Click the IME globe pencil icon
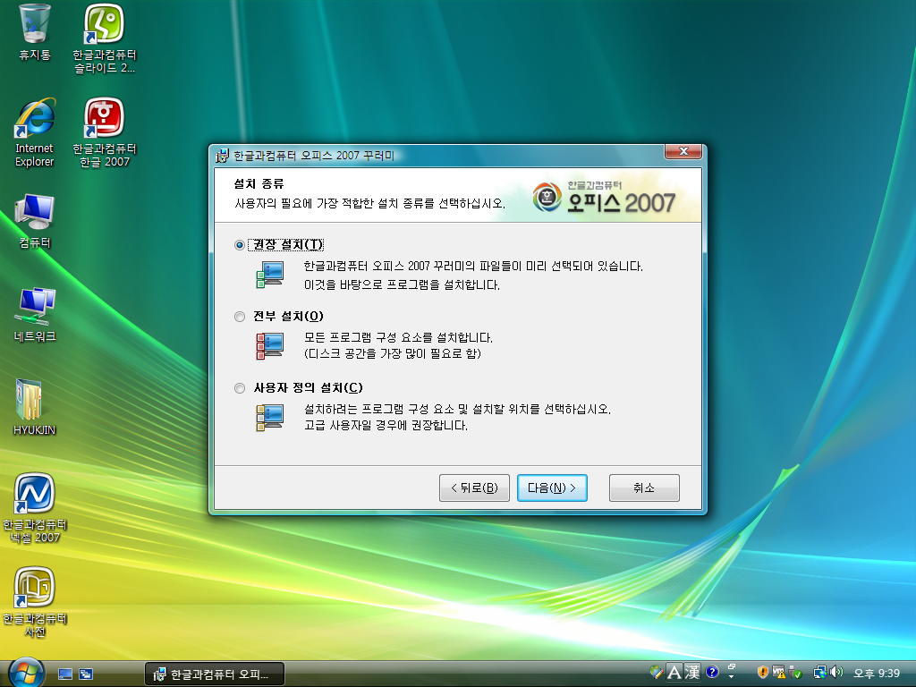The height and width of the screenshot is (687, 916). (x=657, y=672)
